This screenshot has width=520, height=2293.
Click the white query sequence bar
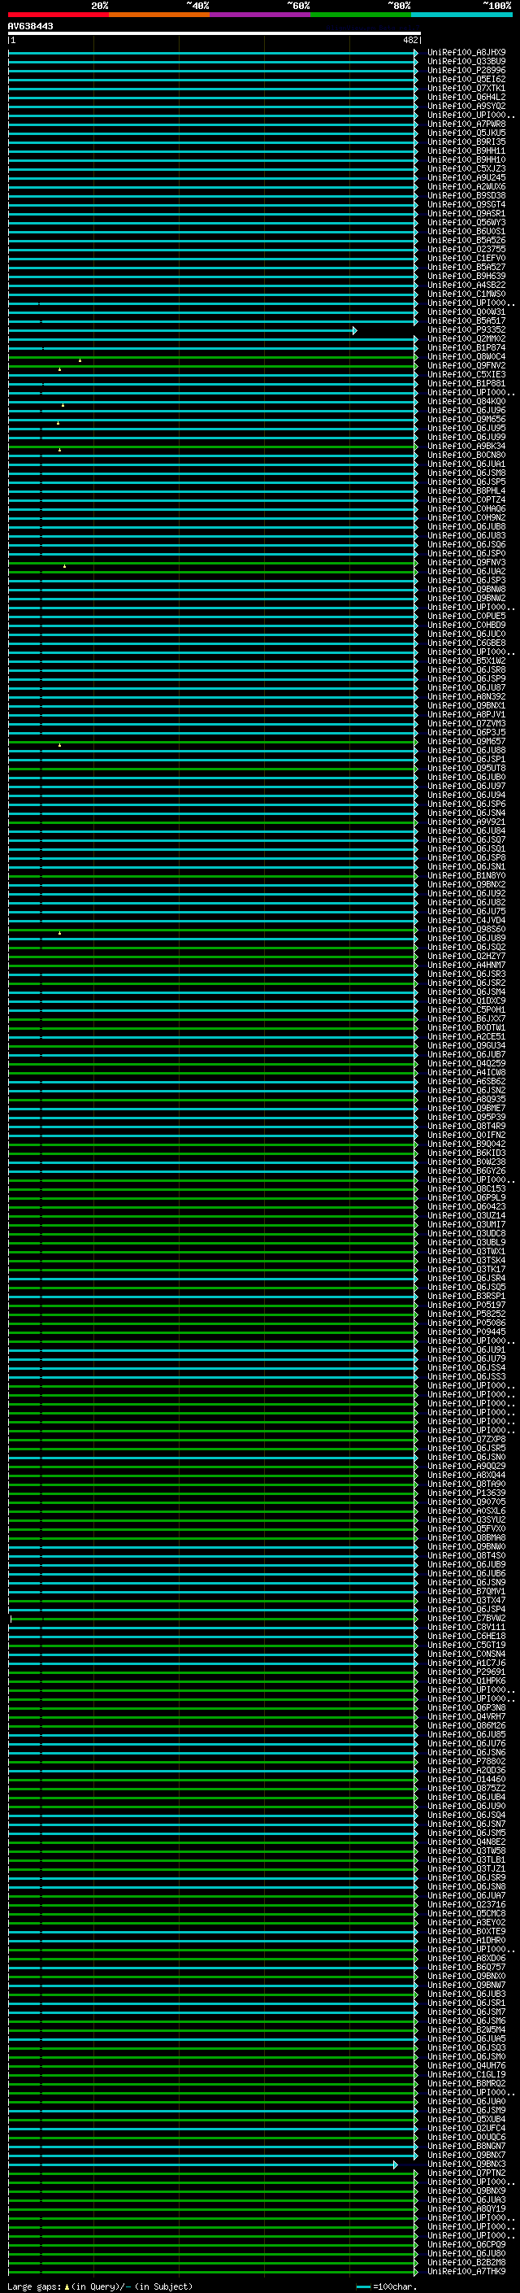pos(214,34)
